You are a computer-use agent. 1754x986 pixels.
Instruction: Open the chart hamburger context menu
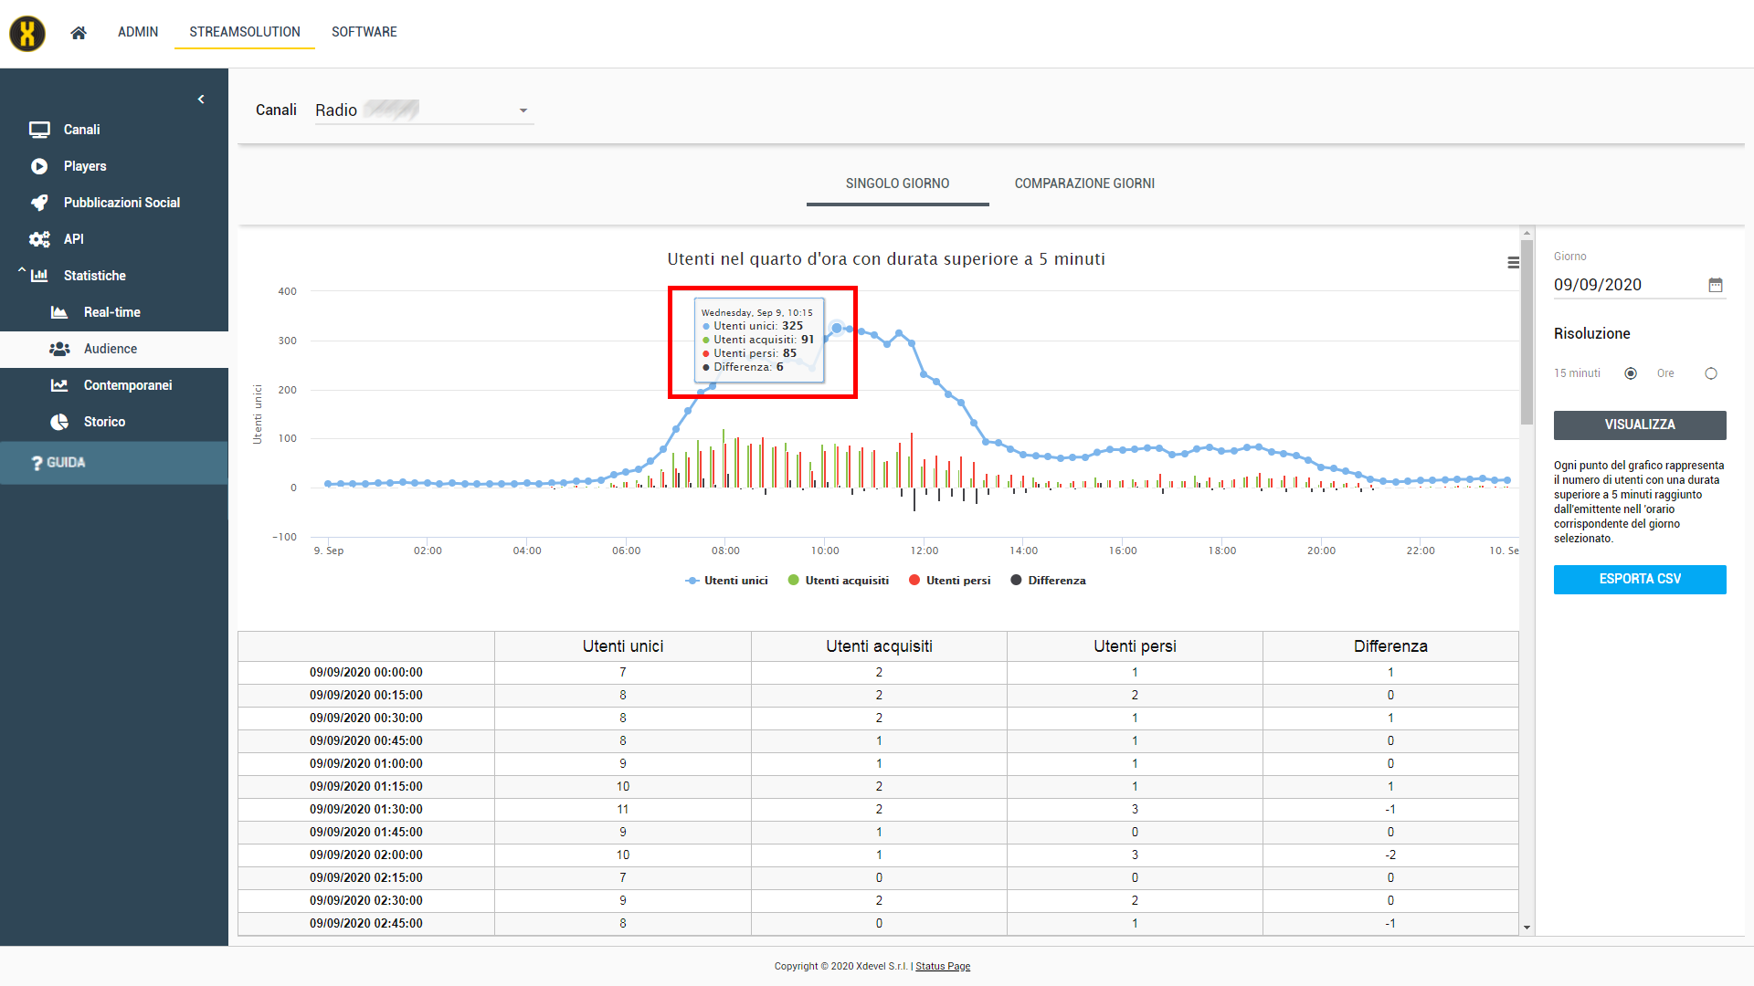(1513, 263)
